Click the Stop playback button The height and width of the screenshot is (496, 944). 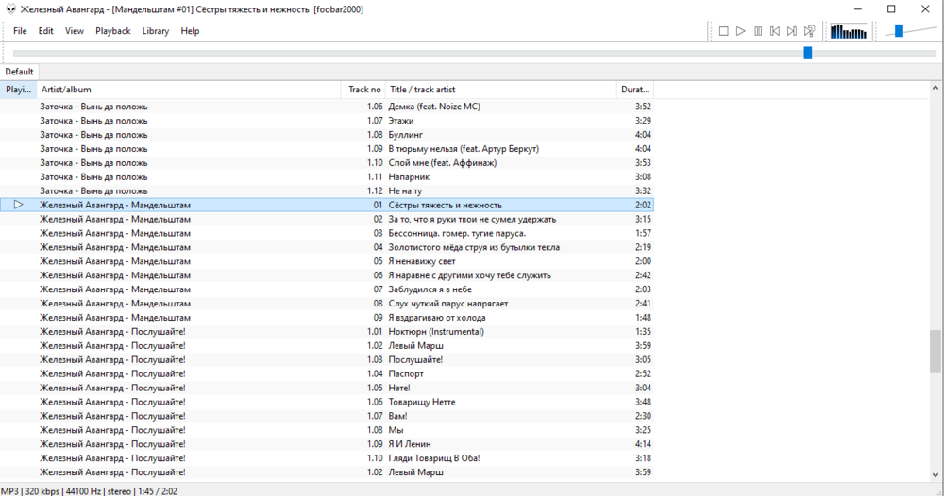pos(724,31)
